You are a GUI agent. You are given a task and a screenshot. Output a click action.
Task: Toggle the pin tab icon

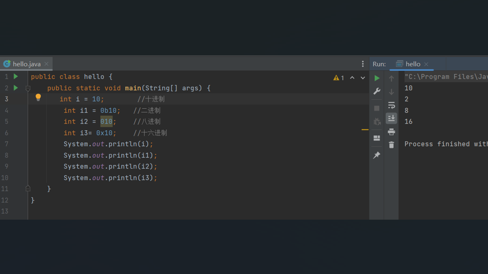coord(377,155)
